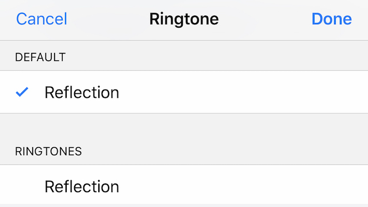Click the RINGTONES section header

coord(48,151)
